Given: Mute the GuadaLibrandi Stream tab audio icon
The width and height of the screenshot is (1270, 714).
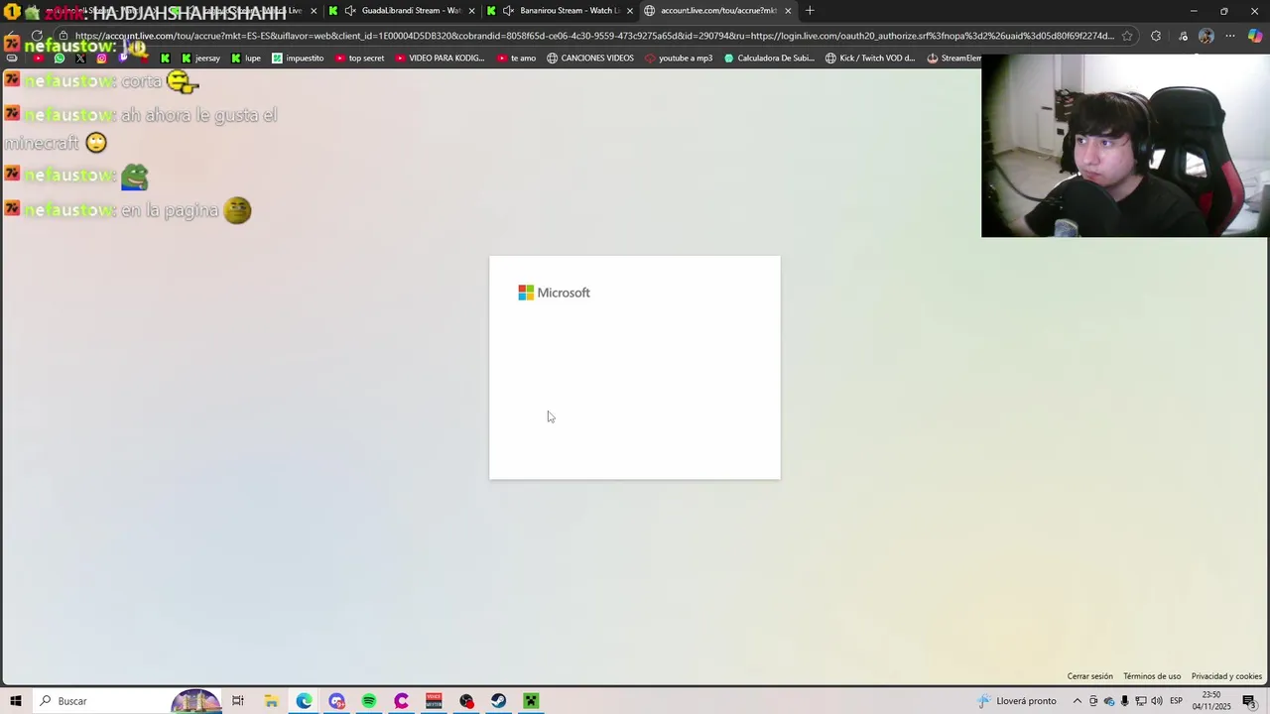Looking at the screenshot, I should (x=350, y=11).
